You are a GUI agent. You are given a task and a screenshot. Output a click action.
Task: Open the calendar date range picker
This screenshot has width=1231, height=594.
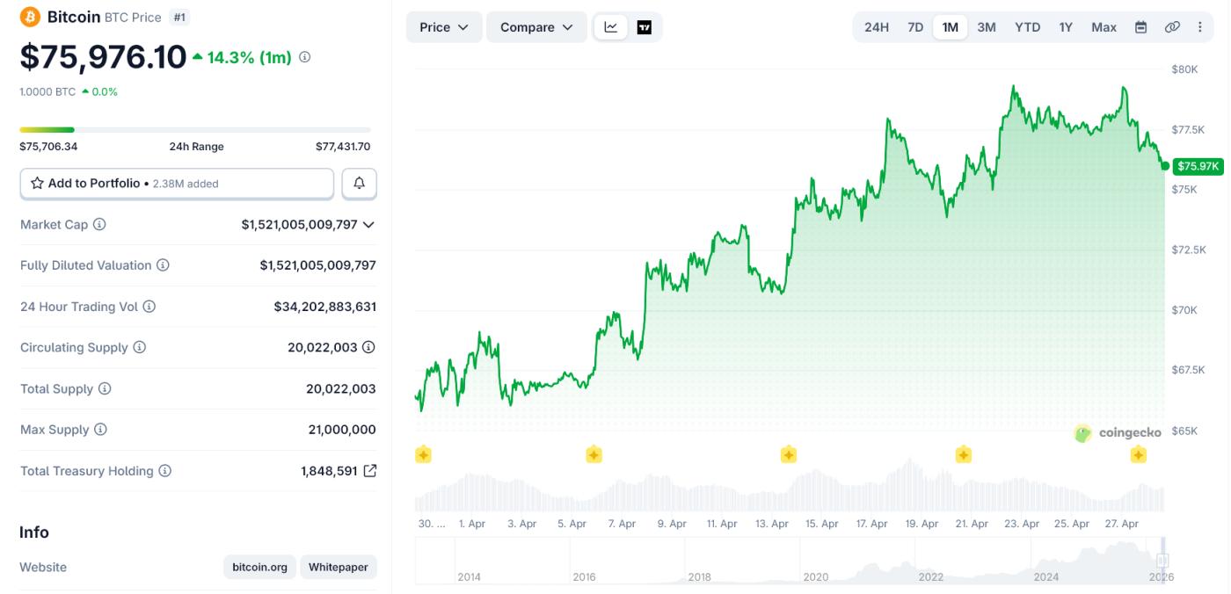(1140, 27)
